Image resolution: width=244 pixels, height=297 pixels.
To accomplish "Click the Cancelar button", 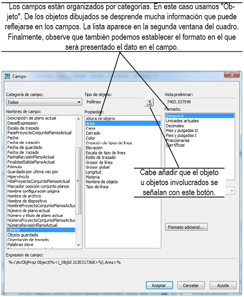I will 191,285.
